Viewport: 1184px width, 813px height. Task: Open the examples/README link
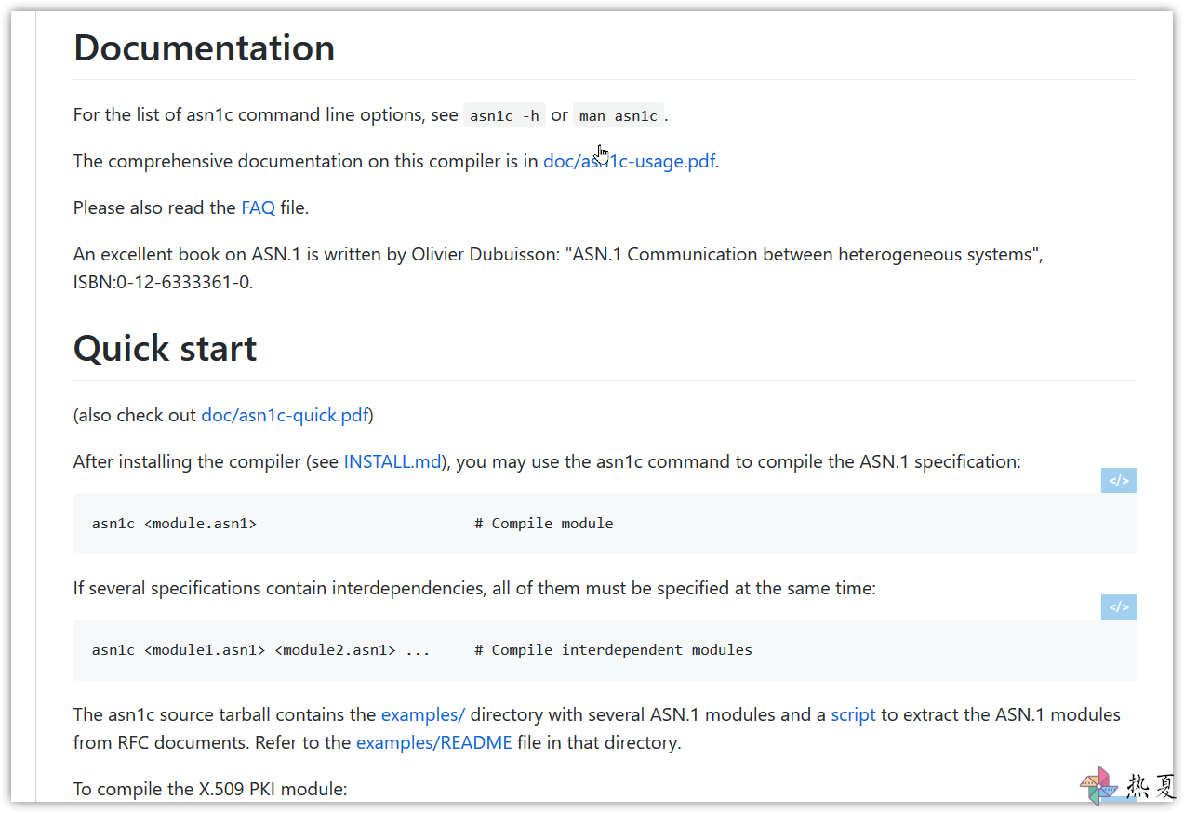point(433,742)
